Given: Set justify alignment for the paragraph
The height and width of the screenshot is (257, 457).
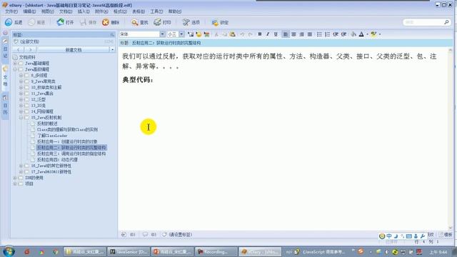Looking at the screenshot, I should (310, 34).
